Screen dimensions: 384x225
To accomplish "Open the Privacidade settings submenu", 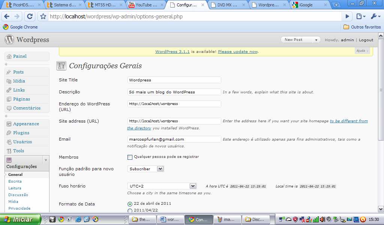I will pos(19,208).
